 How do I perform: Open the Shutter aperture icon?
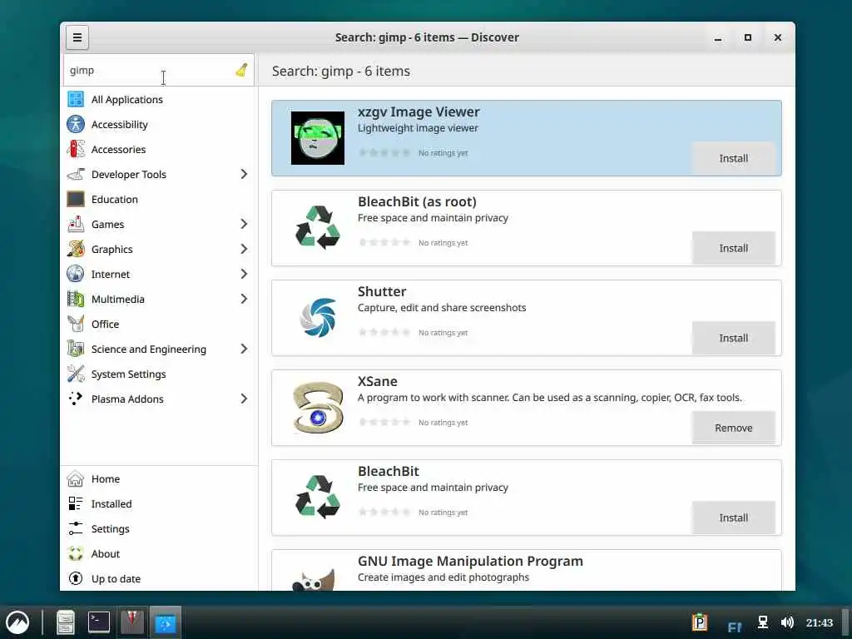click(x=318, y=318)
